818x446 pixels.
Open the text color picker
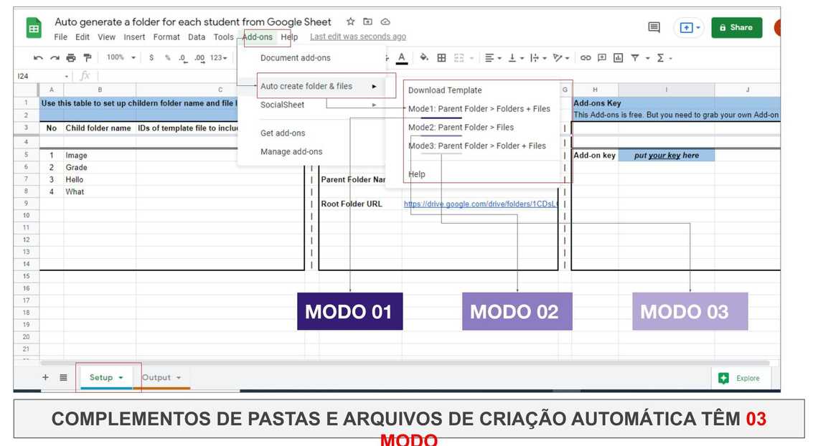[x=402, y=58]
